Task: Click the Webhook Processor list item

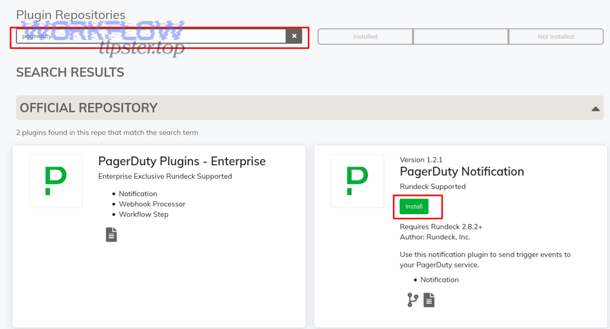Action: [152, 204]
